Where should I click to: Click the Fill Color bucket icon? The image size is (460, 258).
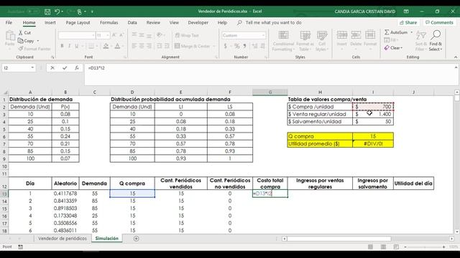tap(106, 46)
